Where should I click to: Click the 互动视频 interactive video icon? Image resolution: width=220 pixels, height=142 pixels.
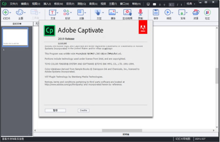coord(127,12)
